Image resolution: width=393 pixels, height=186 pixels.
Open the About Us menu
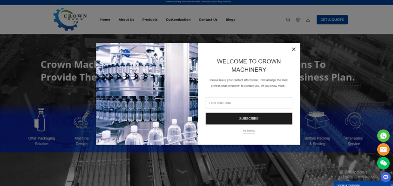click(126, 20)
